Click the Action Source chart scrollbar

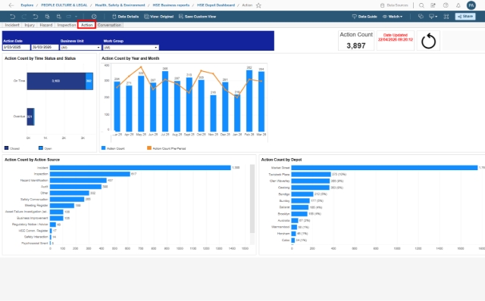[x=252, y=199]
